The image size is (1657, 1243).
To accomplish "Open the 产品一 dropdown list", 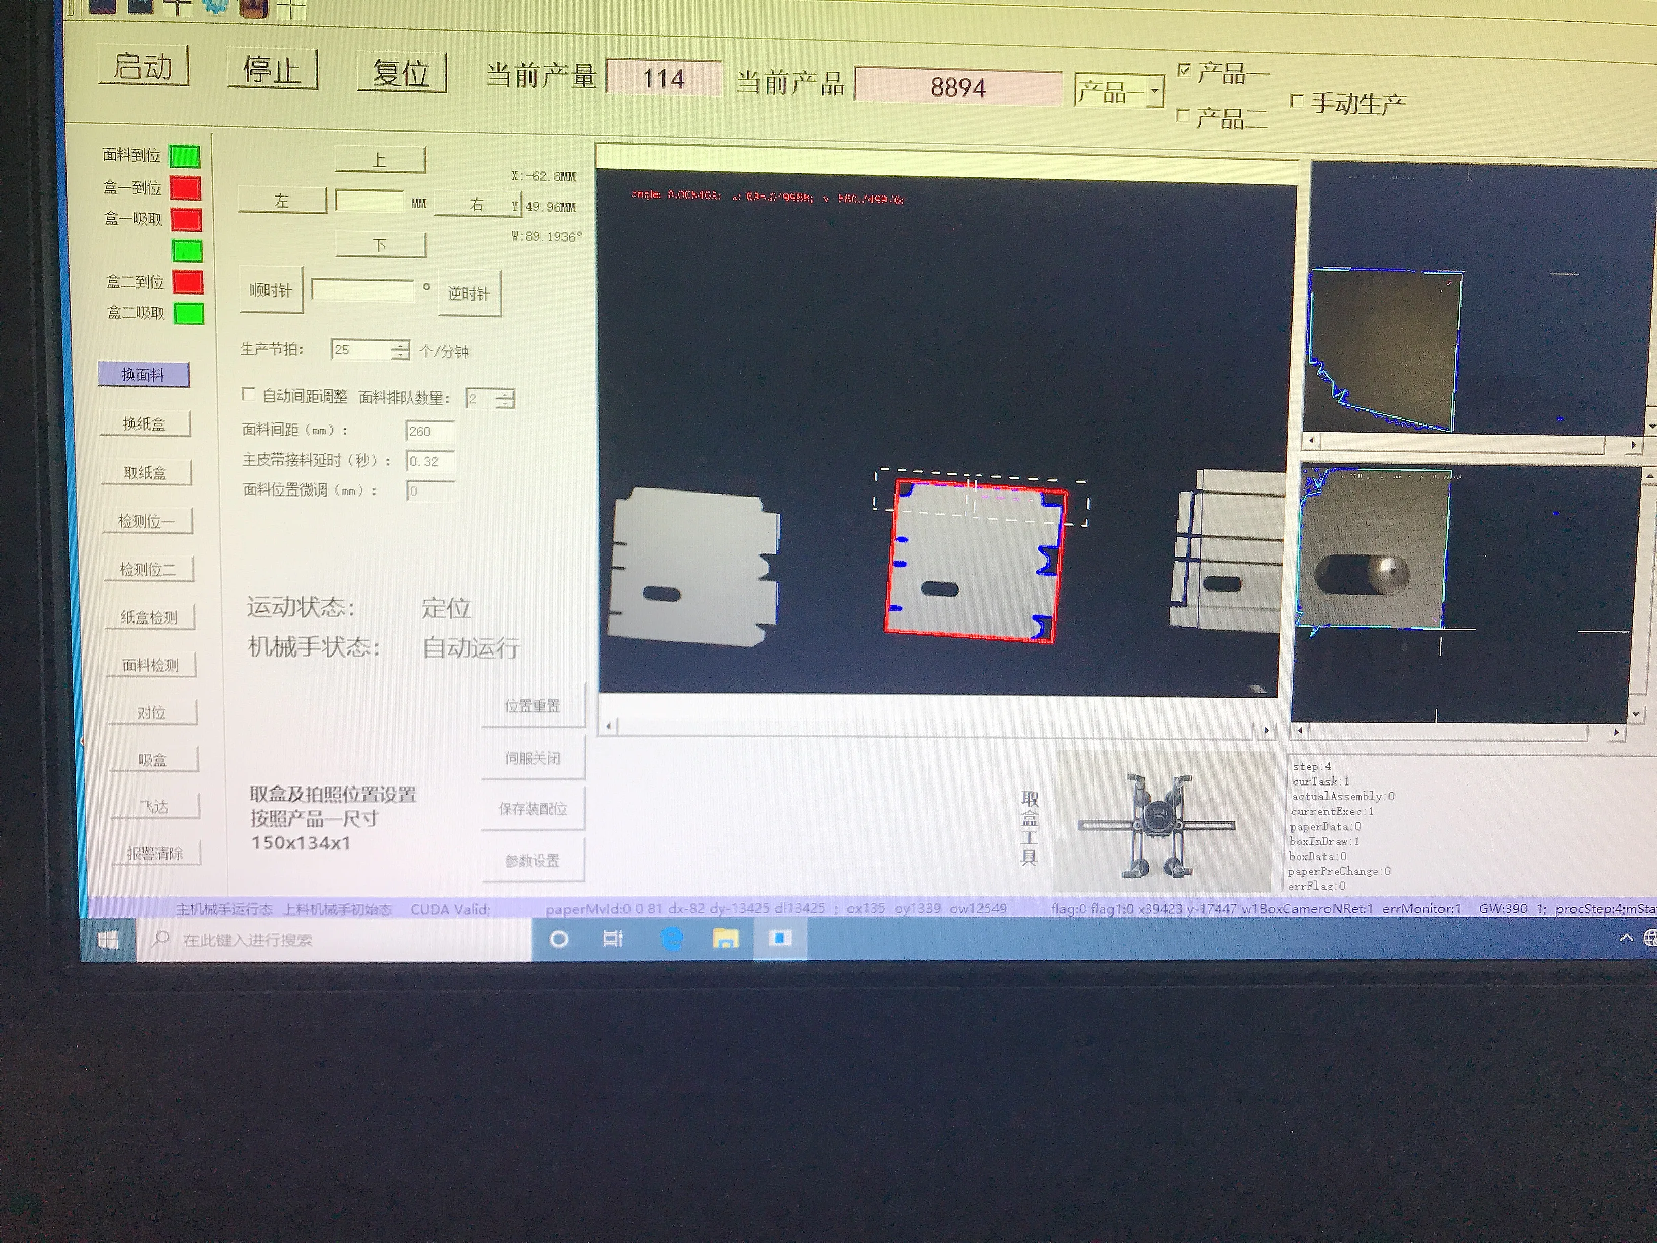I will (x=1154, y=92).
